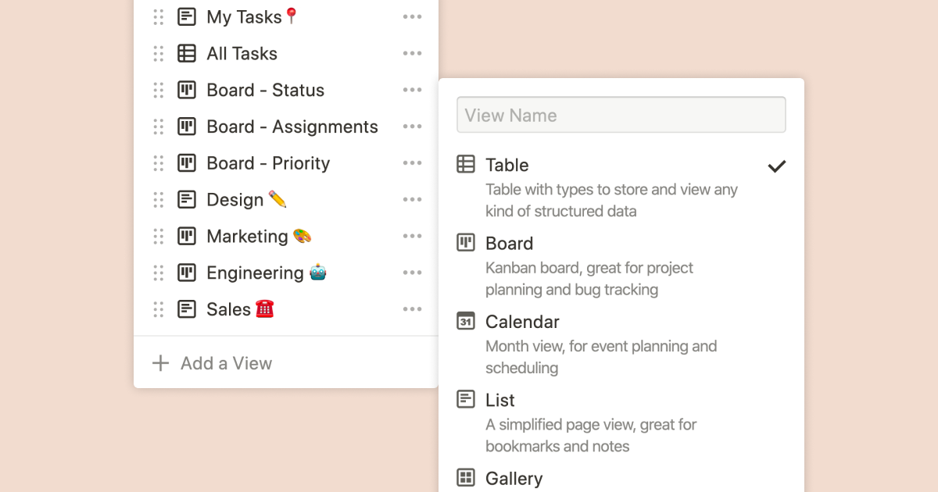
Task: Click the List view type icon
Action: [x=466, y=400]
